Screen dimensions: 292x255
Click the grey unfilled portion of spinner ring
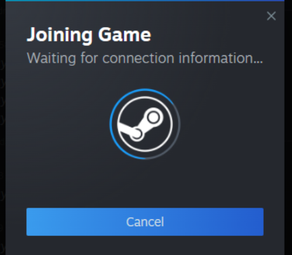point(179,127)
